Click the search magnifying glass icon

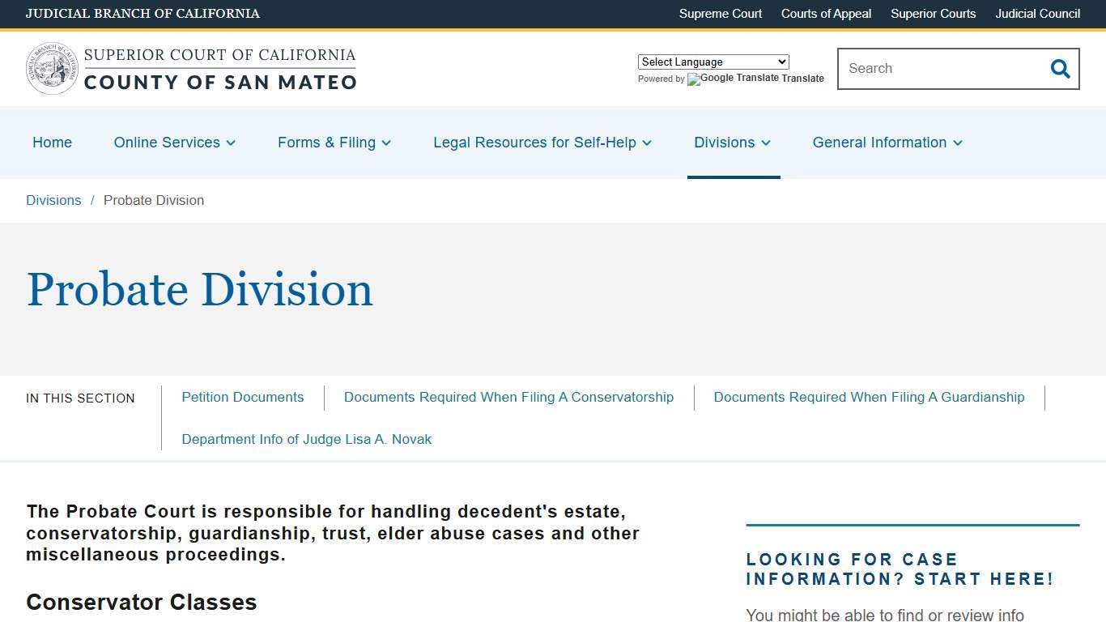coord(1060,69)
